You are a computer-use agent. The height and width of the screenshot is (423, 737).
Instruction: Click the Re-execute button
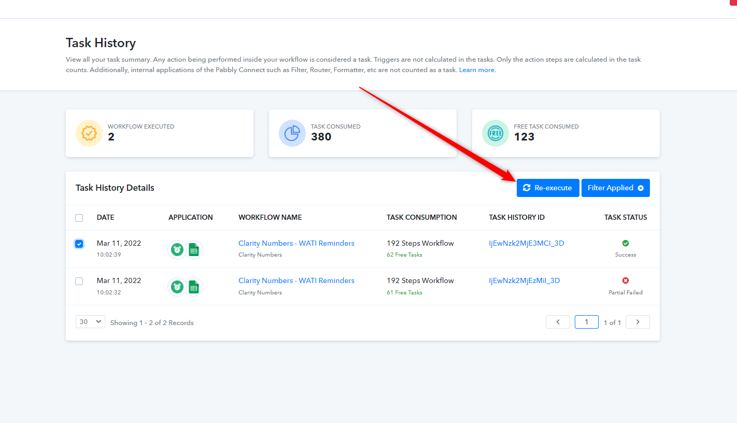pos(548,188)
